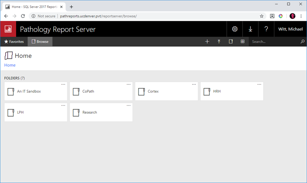Click the CoPath folder icon
The width and height of the screenshot is (307, 183).
tap(76, 91)
